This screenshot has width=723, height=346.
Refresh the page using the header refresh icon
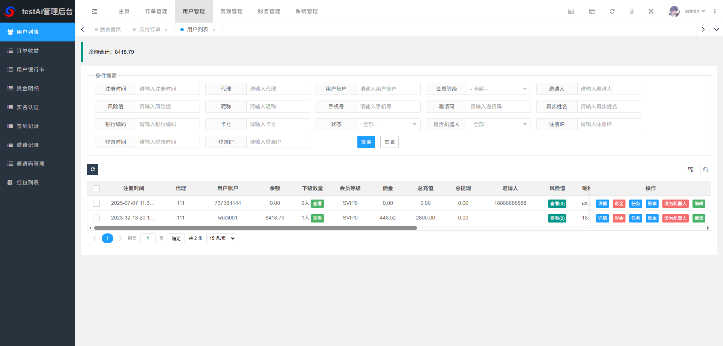[612, 11]
